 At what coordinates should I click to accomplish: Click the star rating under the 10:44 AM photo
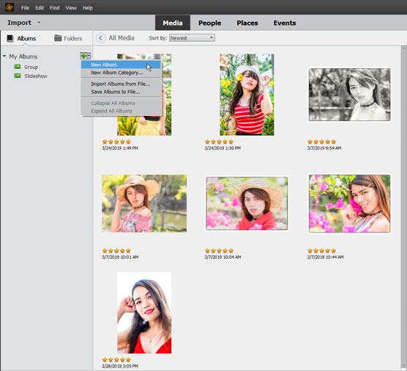321,251
